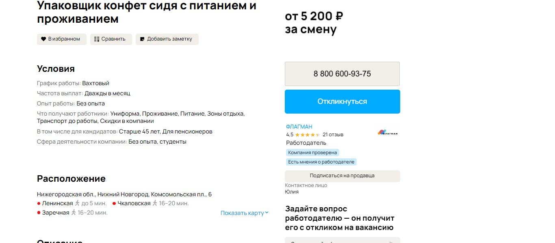Click the employer question input field
This screenshot has width=555, height=243.
pyautogui.click(x=337, y=240)
